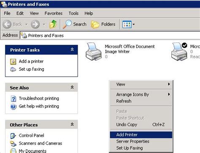Click the Control Panel icon
This screenshot has height=153, width=200.
[13, 136]
